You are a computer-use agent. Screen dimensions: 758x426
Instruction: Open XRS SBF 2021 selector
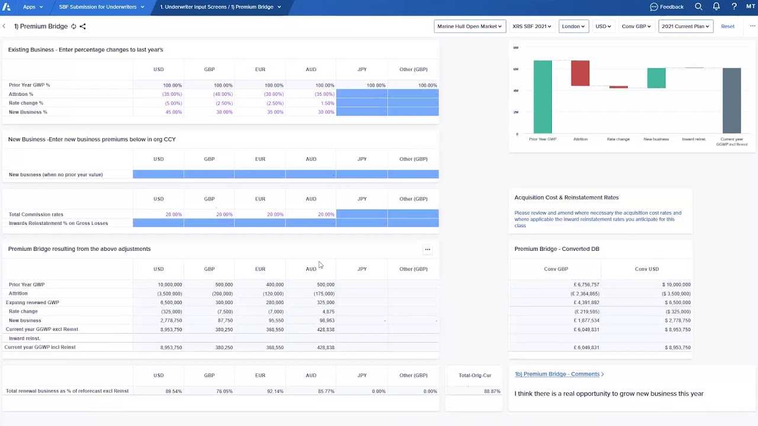532,26
